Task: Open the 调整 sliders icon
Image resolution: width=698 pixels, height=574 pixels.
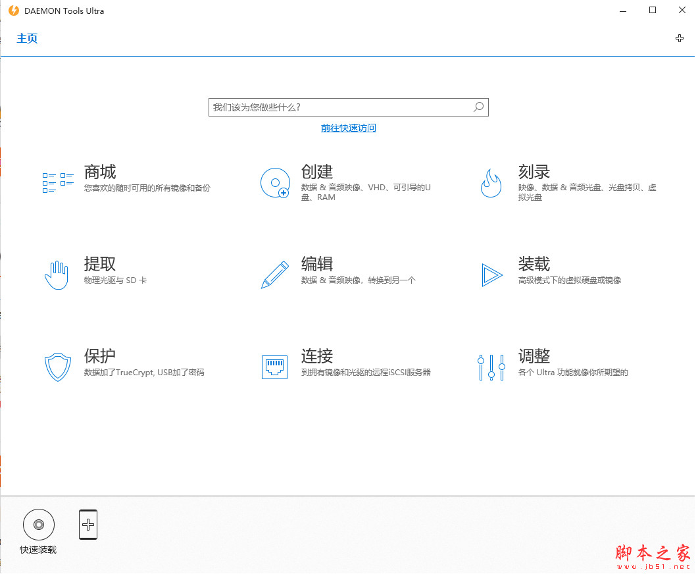Action: click(x=491, y=367)
